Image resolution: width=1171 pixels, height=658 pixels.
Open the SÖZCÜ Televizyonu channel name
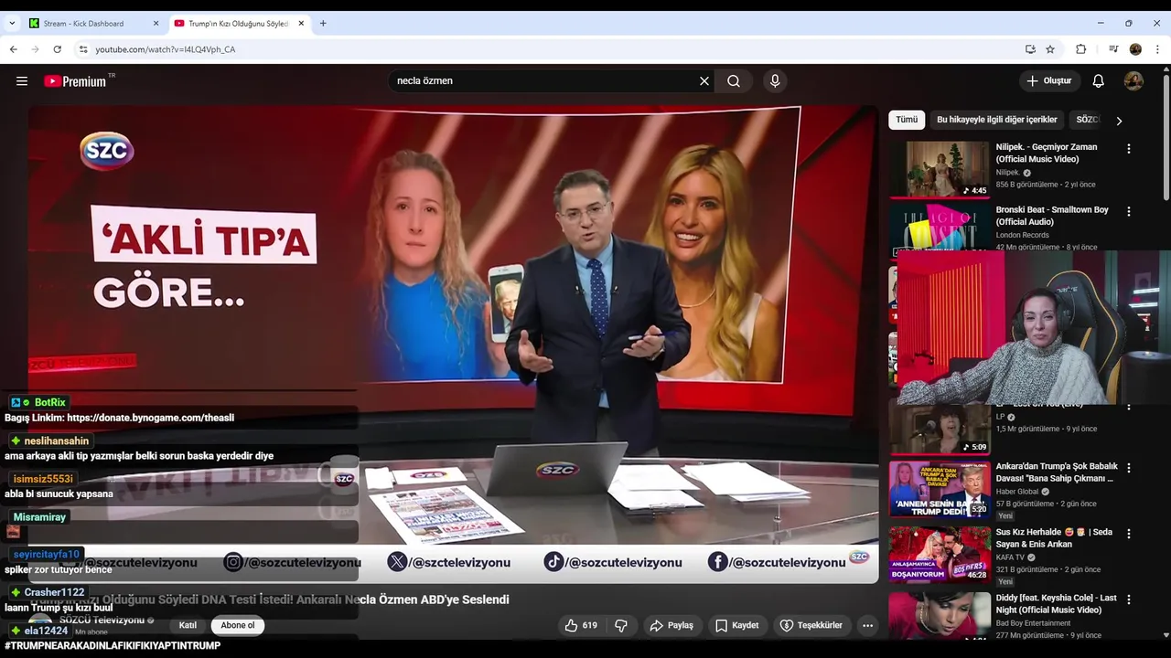pos(102,620)
